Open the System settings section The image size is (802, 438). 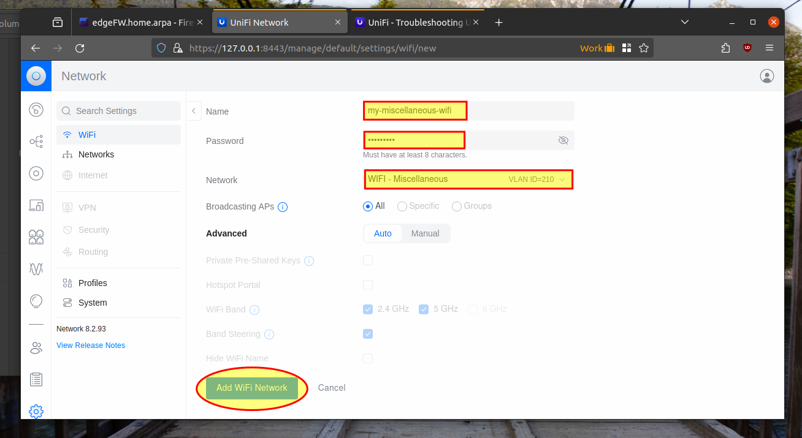click(118, 303)
